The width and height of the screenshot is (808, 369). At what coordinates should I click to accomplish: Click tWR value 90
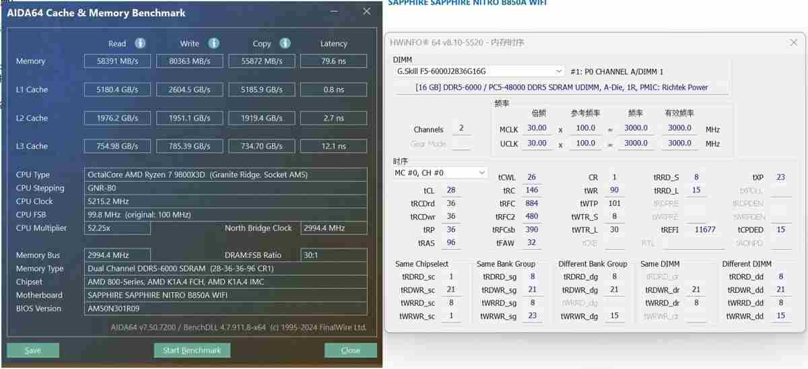tap(614, 191)
